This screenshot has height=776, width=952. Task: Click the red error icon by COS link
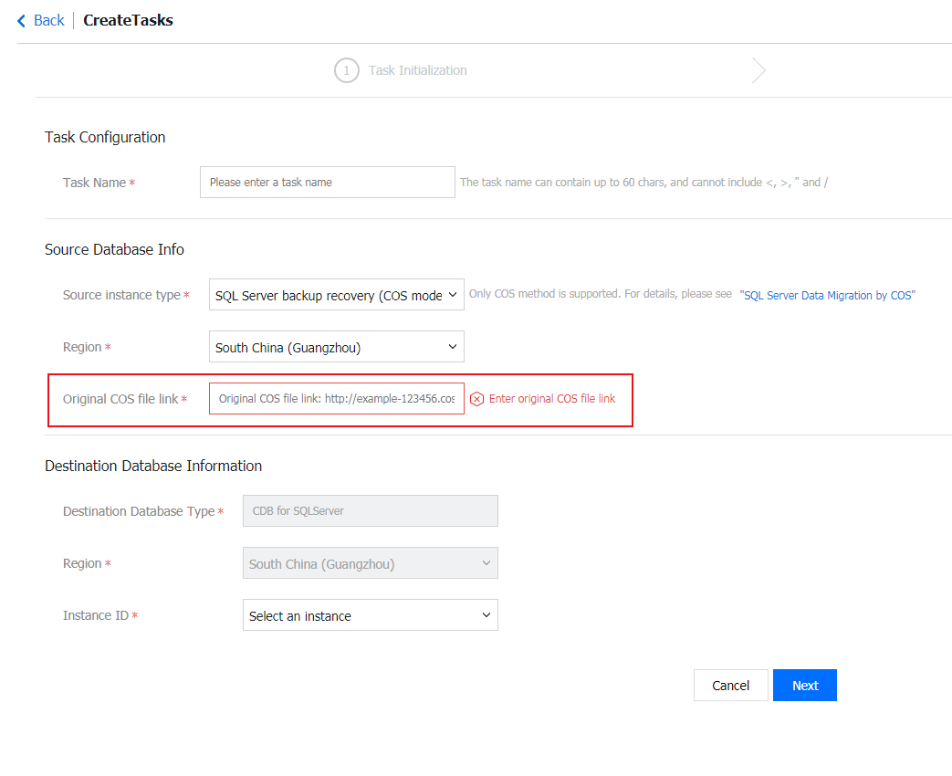pos(476,399)
